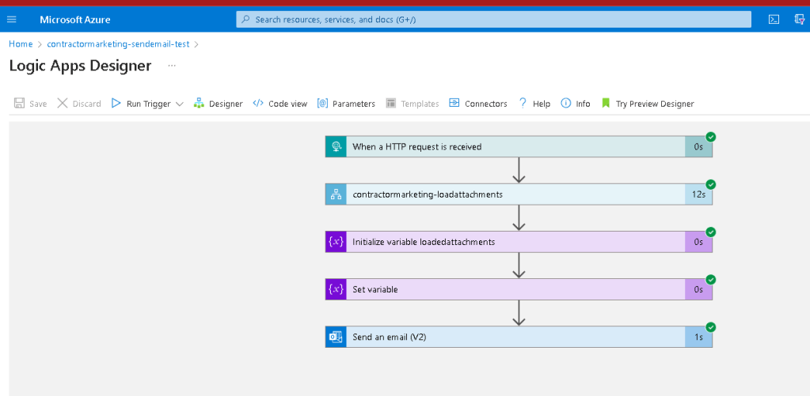
Task: Open contractormarketing-sendemail-test breadcrumb link
Action: [x=118, y=43]
